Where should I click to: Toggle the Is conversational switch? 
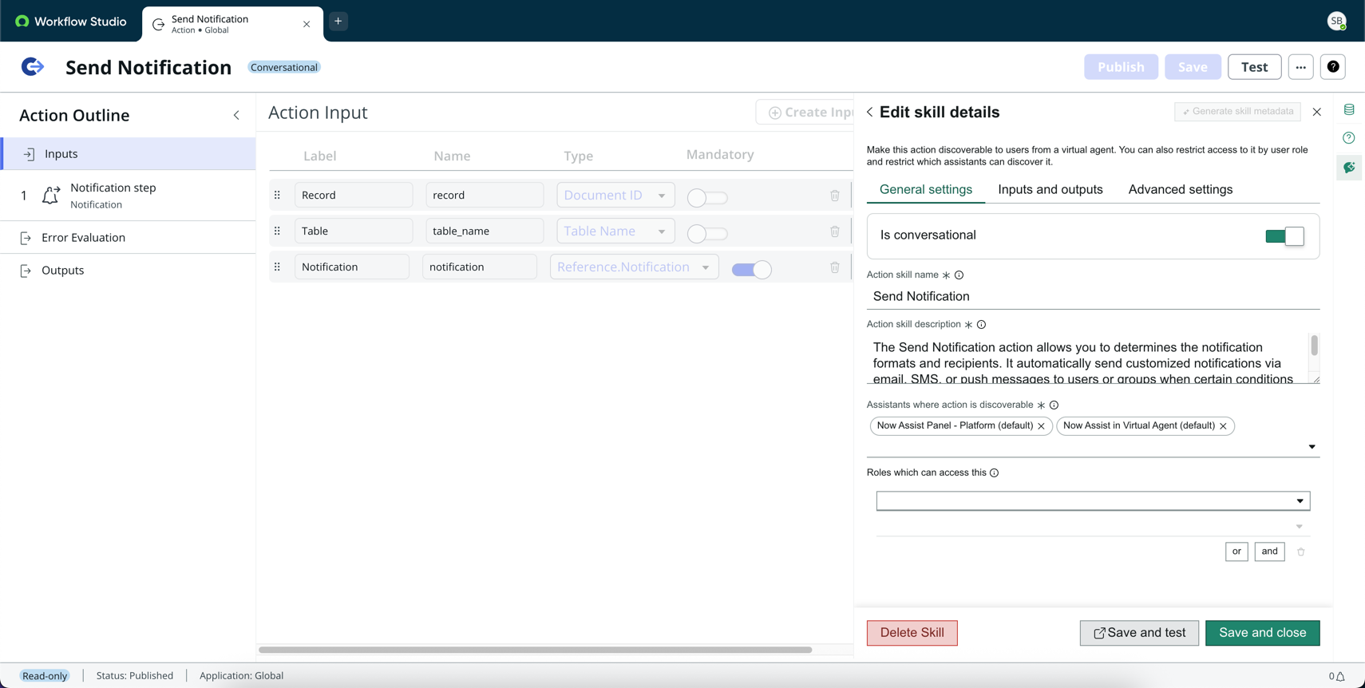point(1284,236)
